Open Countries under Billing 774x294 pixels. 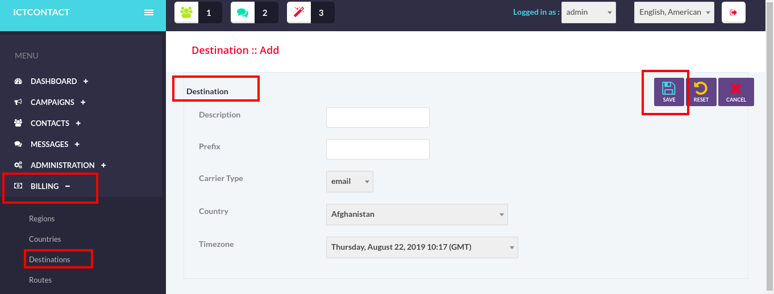pos(45,239)
